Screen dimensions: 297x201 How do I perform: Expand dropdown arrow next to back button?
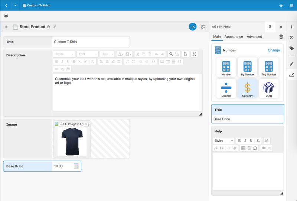tap(15, 6)
